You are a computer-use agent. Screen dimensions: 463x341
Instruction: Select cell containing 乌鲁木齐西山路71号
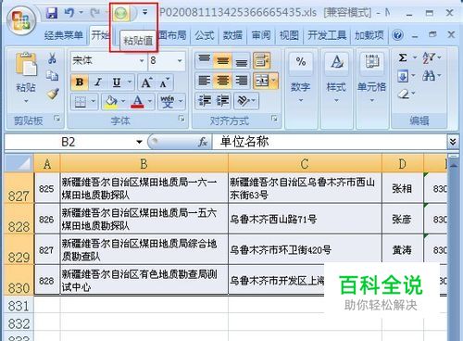click(x=305, y=220)
